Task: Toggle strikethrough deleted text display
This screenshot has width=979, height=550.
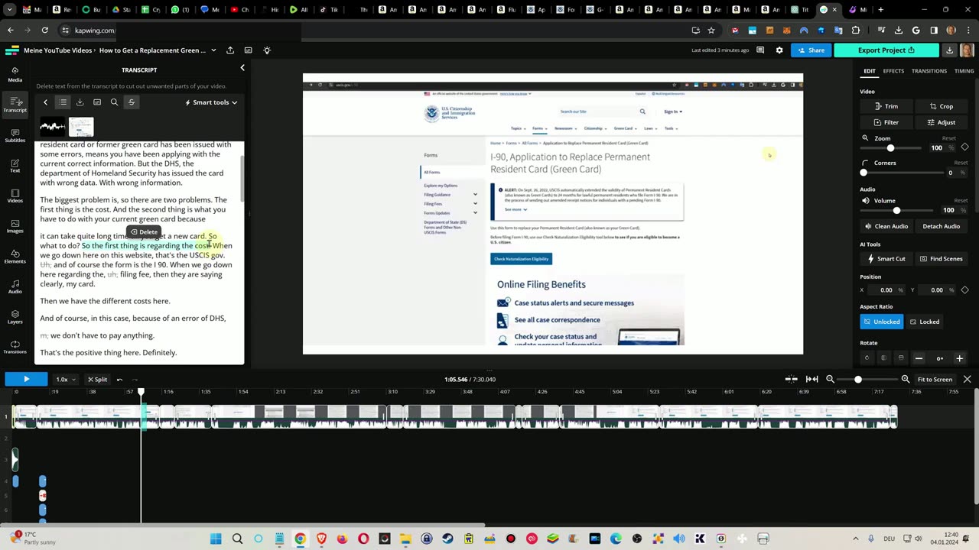Action: (132, 102)
